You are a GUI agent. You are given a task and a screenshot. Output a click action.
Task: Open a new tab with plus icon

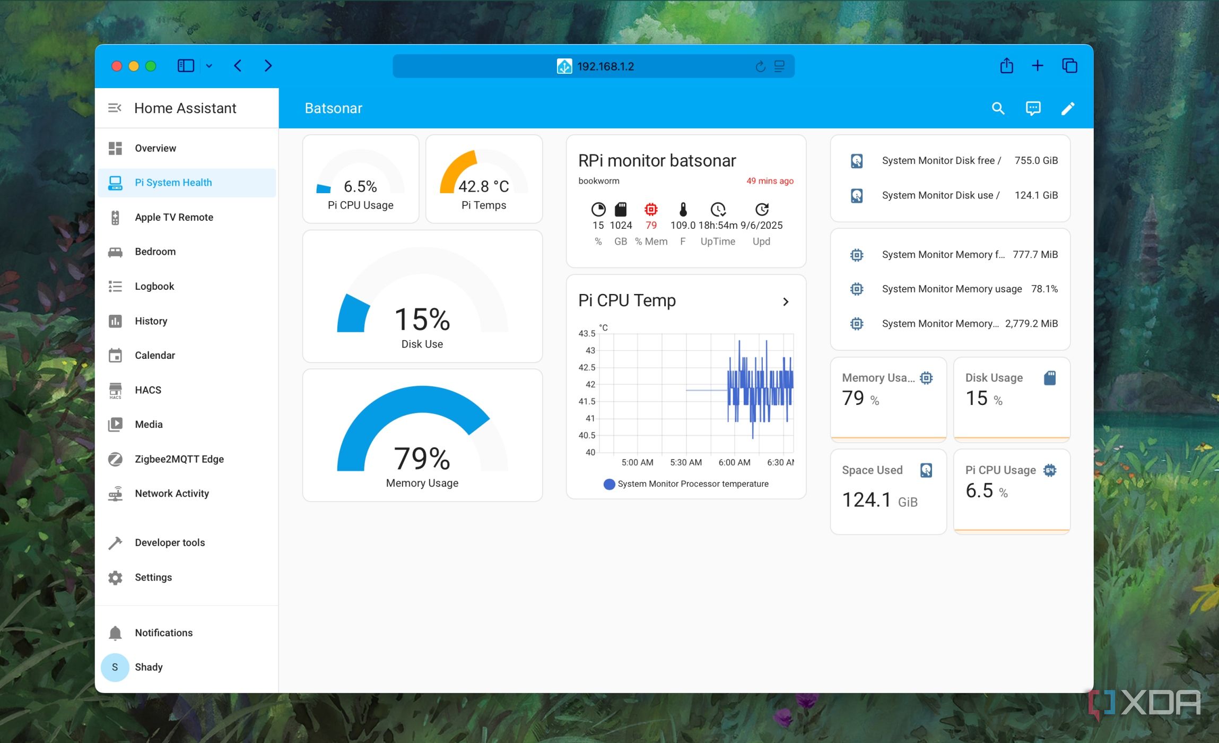click(x=1038, y=66)
